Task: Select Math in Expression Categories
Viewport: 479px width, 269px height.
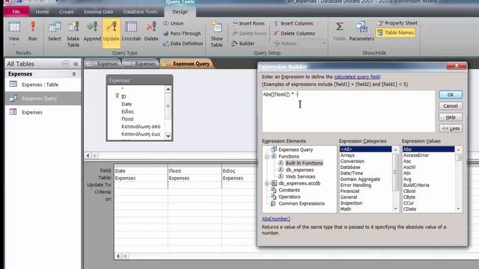Action: click(x=346, y=209)
